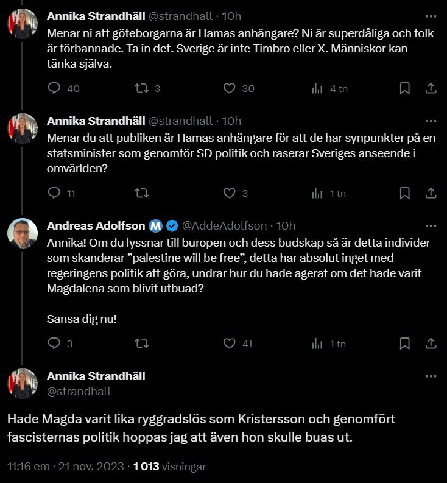Reply to the tweet about publiken
Viewport: 447px width, 483px height.
point(54,194)
